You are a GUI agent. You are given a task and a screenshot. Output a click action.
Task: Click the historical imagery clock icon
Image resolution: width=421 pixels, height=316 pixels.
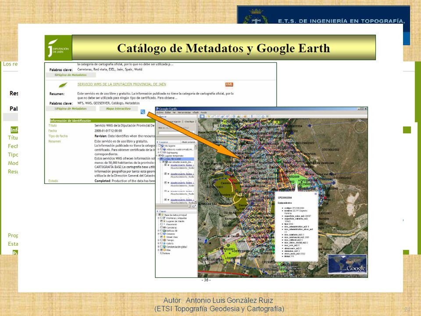coord(234,116)
